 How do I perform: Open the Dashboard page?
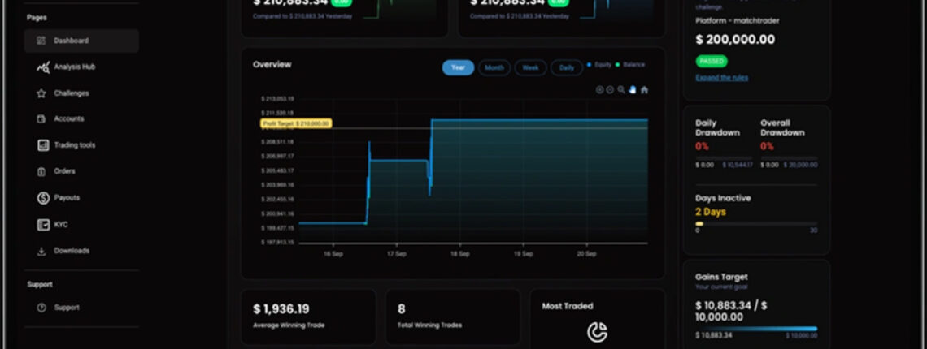coord(81,41)
